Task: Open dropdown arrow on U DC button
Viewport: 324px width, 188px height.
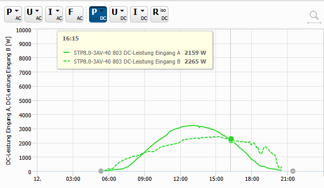Action: tap(122, 11)
